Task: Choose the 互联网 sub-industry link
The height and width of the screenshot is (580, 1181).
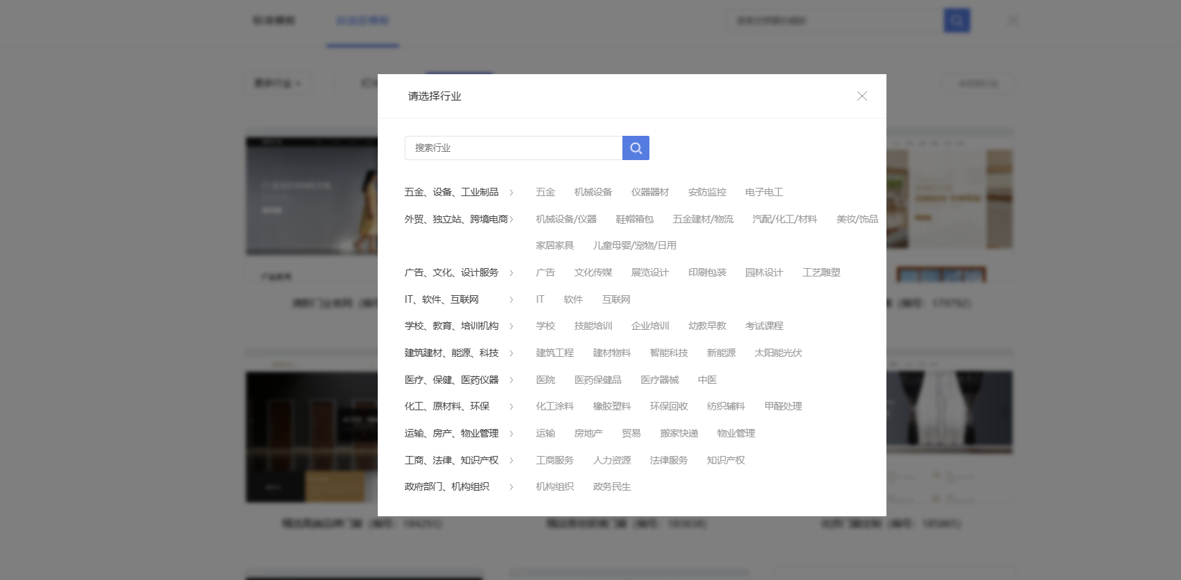Action: pyautogui.click(x=616, y=299)
